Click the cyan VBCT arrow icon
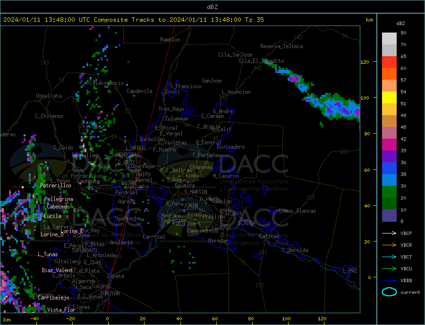 tap(389, 257)
